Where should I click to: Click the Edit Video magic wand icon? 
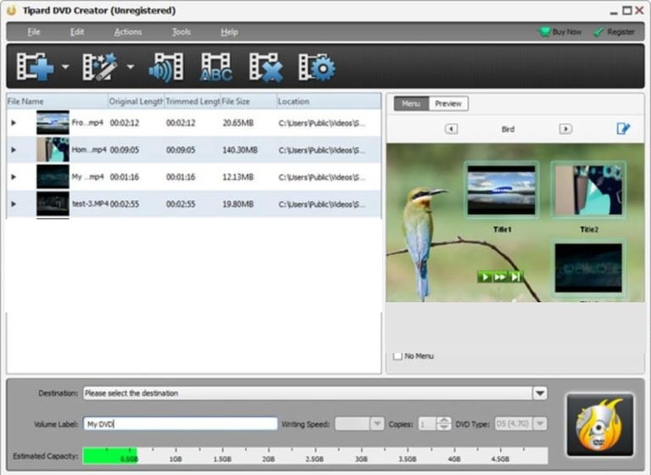[x=100, y=66]
